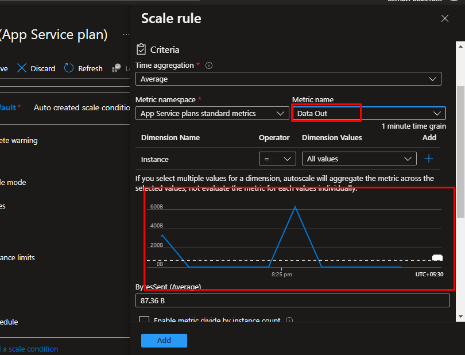Click the Criteria clipboard icon
Viewport: 465px width, 355px height.
[141, 50]
